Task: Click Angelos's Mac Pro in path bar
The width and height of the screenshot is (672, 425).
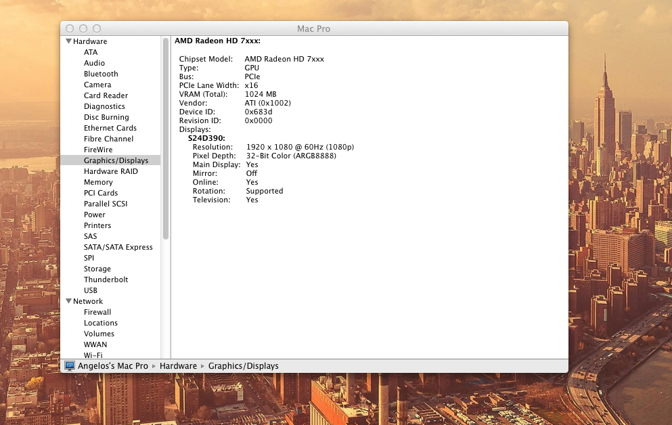Action: (x=113, y=366)
